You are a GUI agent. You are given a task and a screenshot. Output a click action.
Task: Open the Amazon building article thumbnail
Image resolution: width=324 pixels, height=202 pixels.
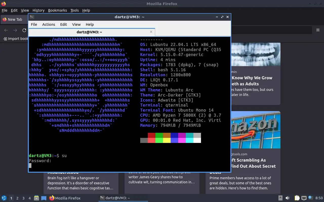pyautogui.click(x=256, y=130)
